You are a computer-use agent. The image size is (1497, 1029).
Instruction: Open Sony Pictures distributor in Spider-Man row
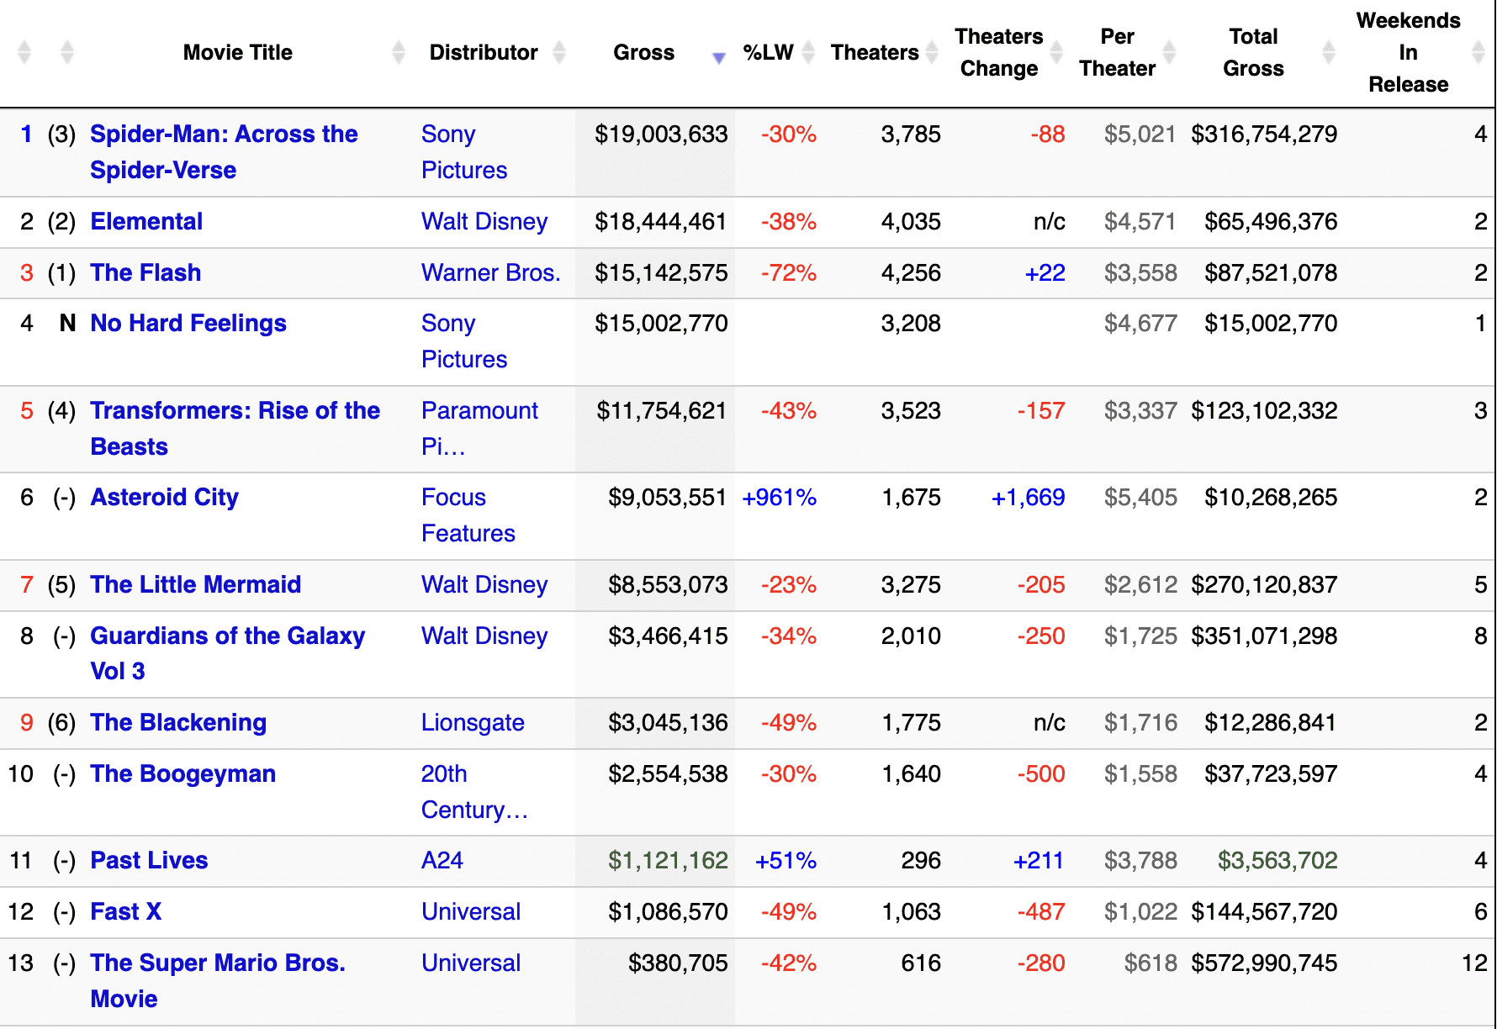pyautogui.click(x=464, y=152)
